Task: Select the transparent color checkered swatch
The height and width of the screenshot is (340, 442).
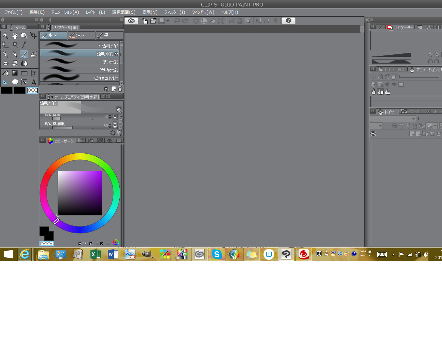Action: [33, 90]
